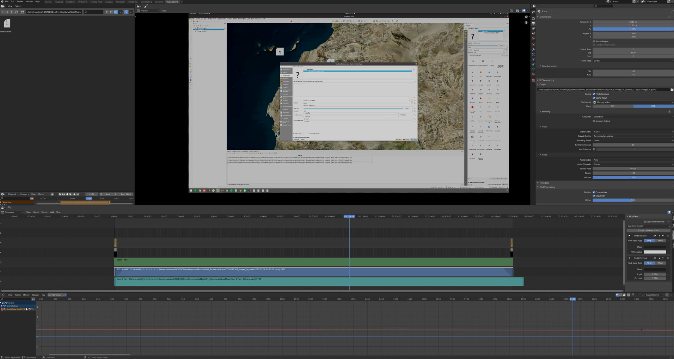Pin the Scene properties context

point(672,11)
